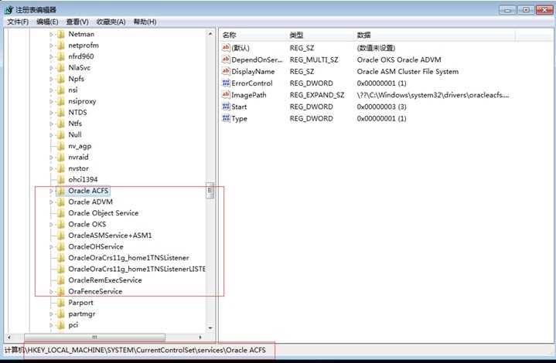Minimize the Registry Editor window
This screenshot has width=556, height=363.
[x=507, y=10]
